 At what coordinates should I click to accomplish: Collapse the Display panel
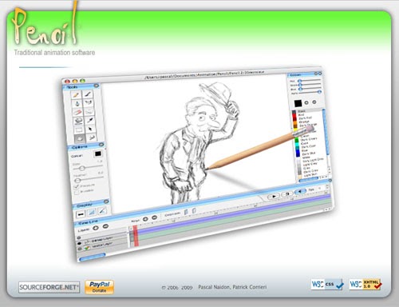(x=106, y=201)
